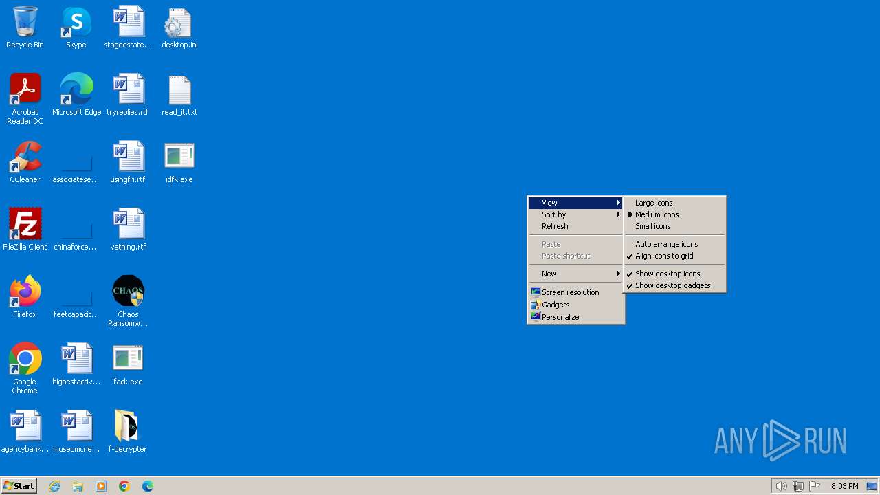Choose Large icons view option
The width and height of the screenshot is (880, 495).
pos(674,203)
